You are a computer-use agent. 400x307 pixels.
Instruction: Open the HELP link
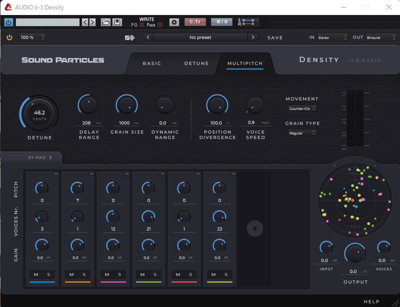pyautogui.click(x=371, y=301)
